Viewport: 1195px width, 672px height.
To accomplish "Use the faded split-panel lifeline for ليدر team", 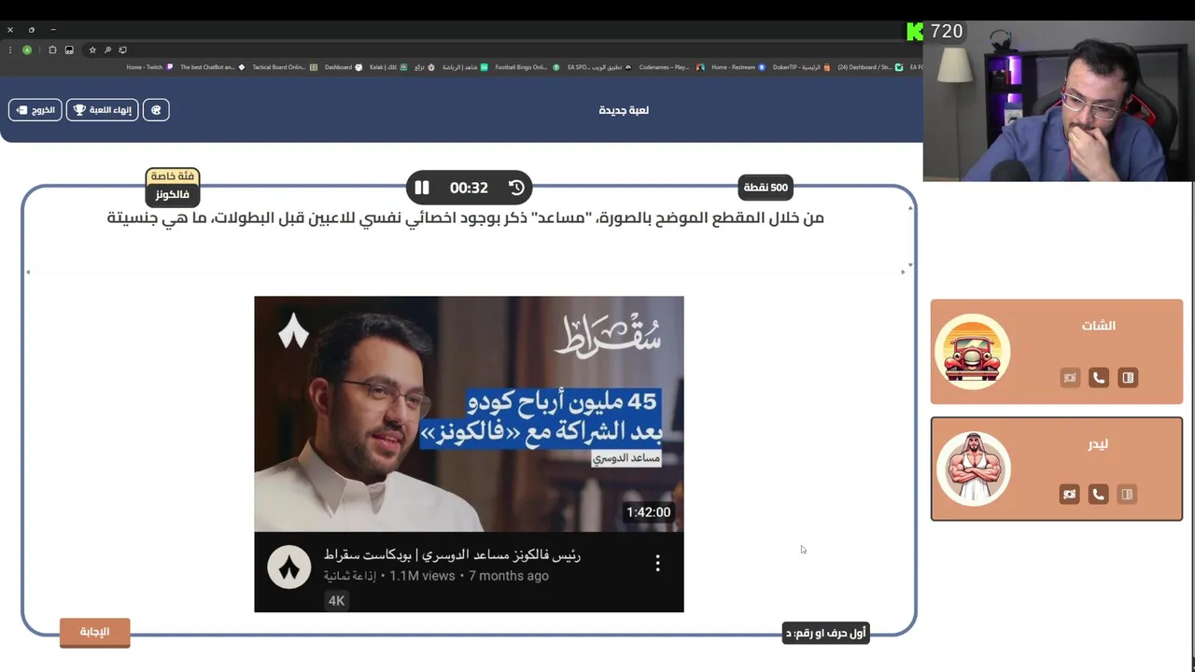I will tap(1128, 494).
